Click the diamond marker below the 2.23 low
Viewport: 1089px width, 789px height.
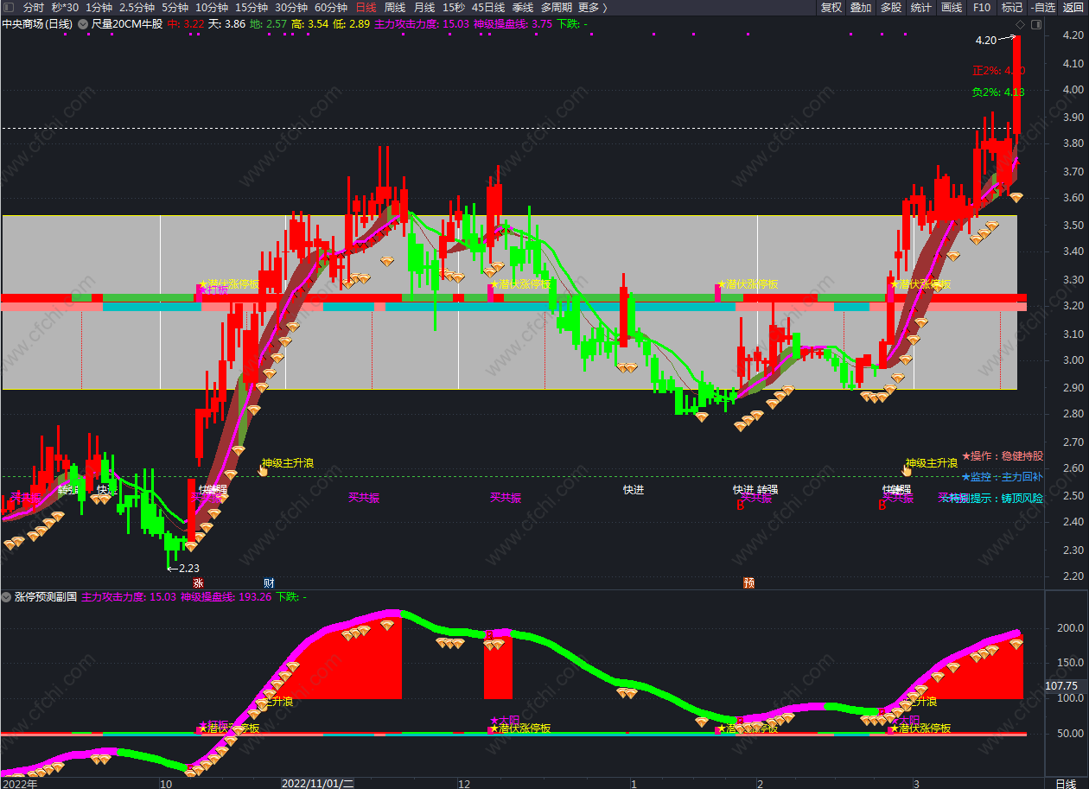point(191,546)
